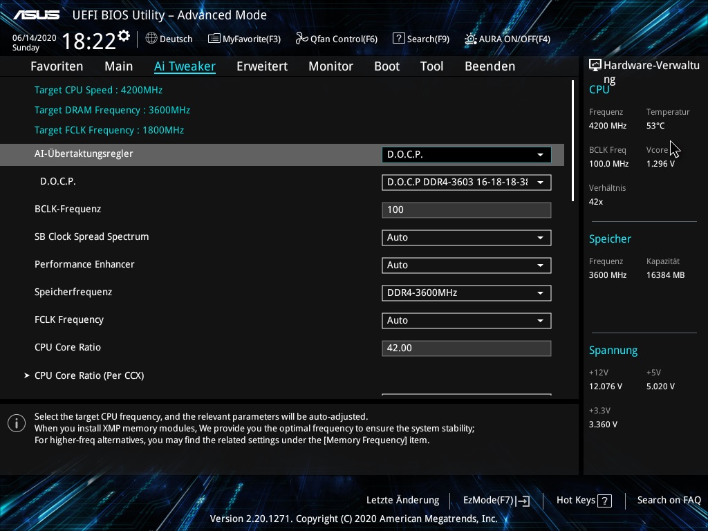This screenshot has width=708, height=531.
Task: Click Target DRAM Frequency : 3600MHz text
Action: [112, 110]
